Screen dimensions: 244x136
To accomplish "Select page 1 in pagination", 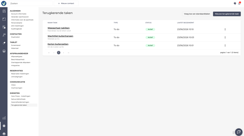I will coord(59,53).
